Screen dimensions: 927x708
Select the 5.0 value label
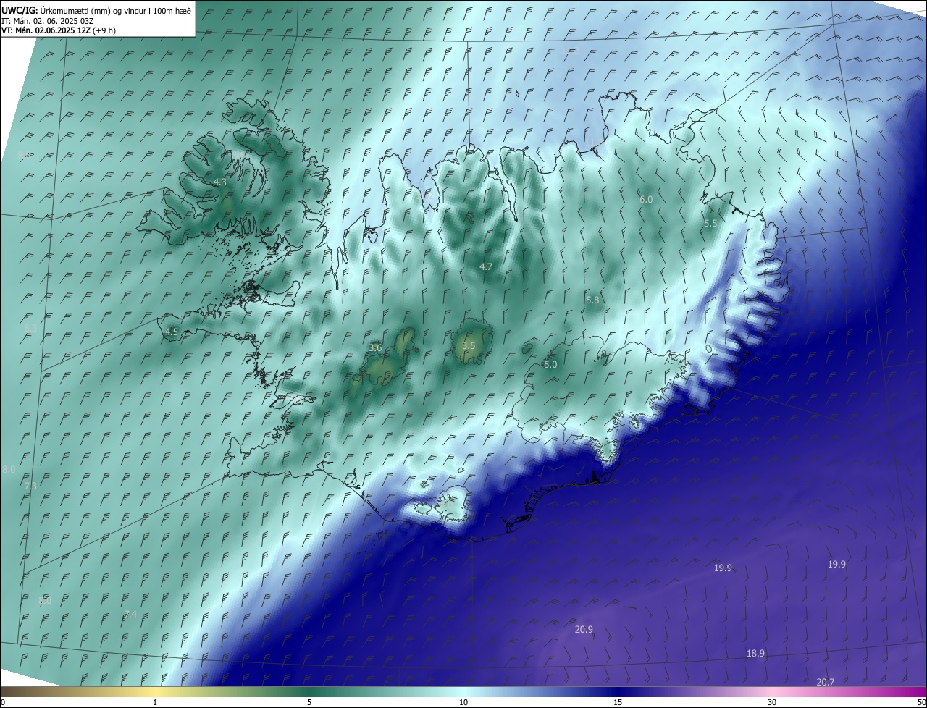550,365
